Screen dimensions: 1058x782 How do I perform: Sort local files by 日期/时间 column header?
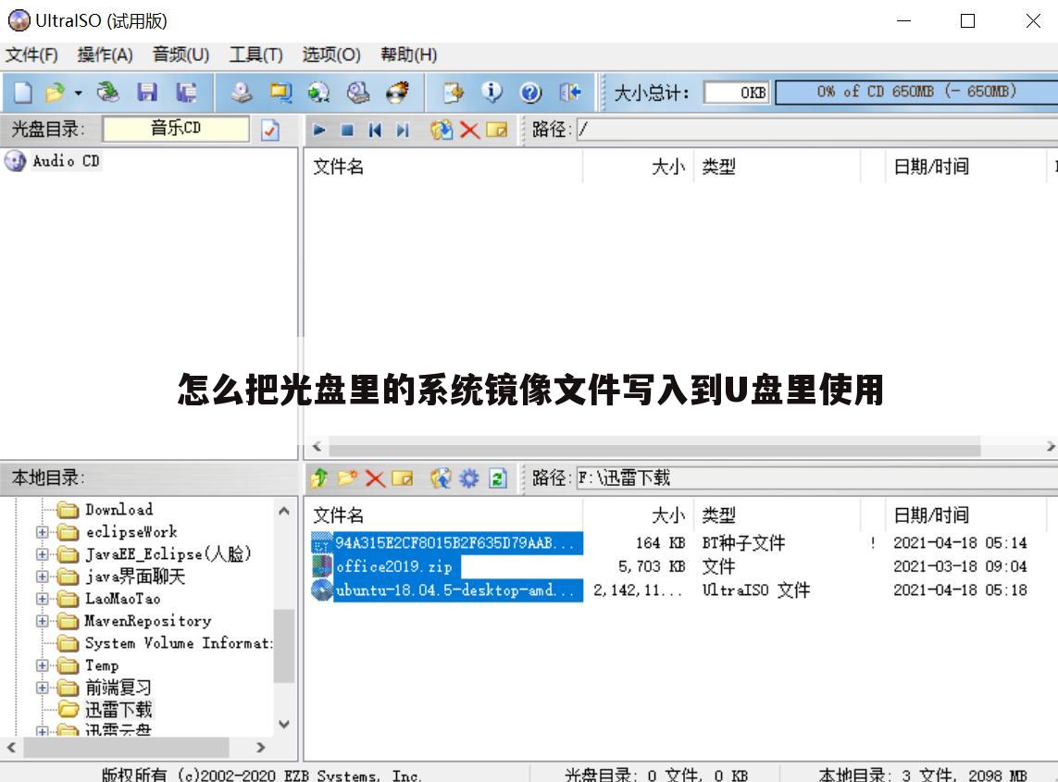tap(965, 516)
